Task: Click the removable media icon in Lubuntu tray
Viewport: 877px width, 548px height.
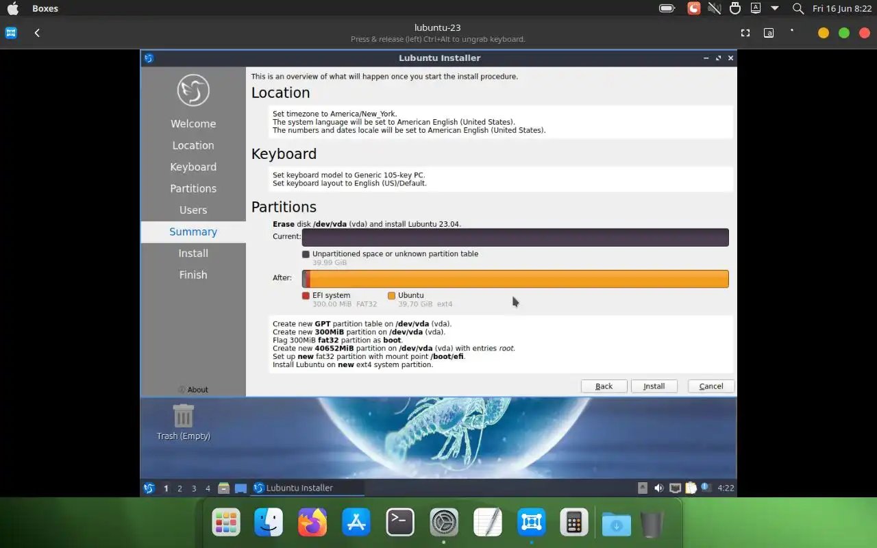Action: click(x=642, y=488)
